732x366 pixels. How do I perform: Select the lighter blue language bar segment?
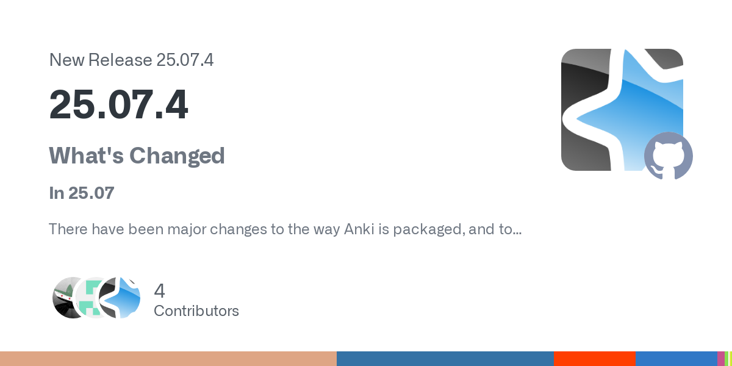coord(676,359)
